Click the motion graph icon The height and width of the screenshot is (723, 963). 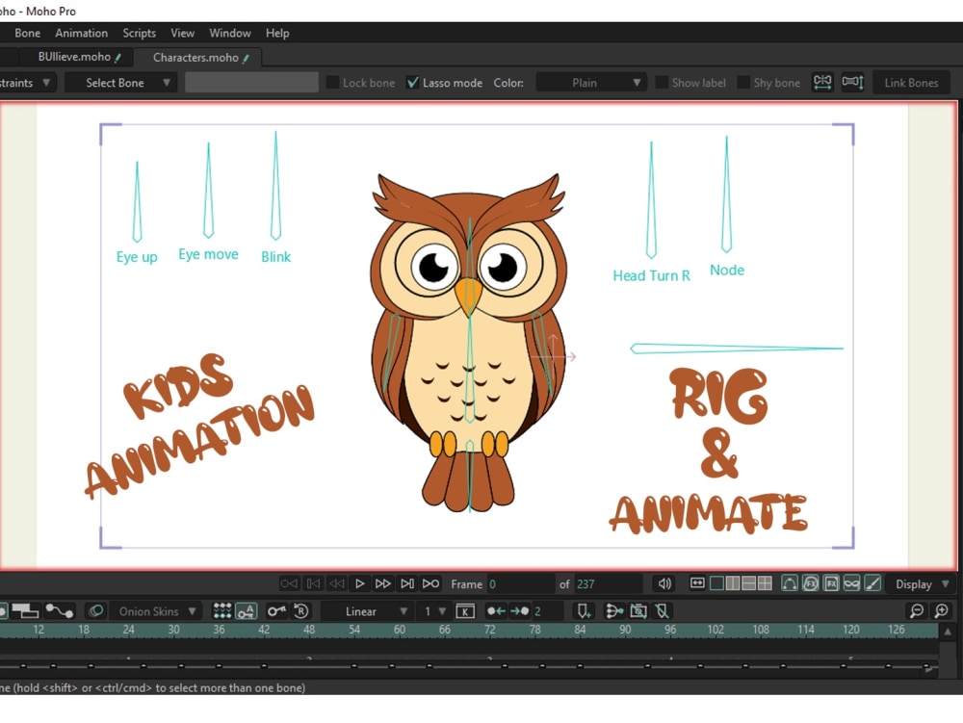click(60, 610)
